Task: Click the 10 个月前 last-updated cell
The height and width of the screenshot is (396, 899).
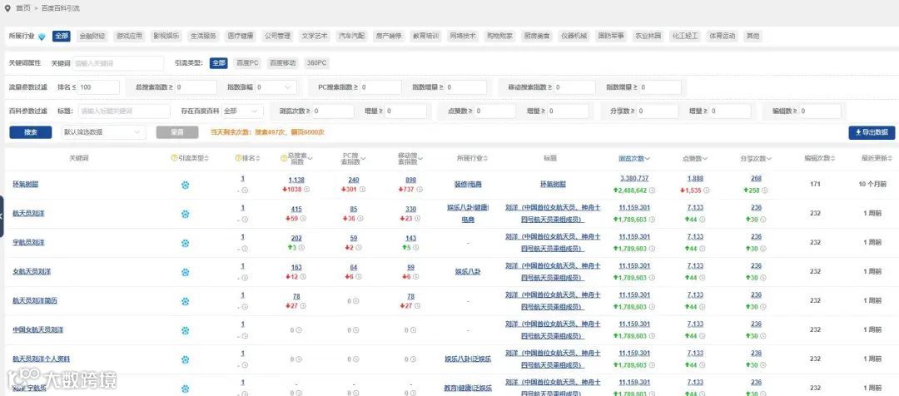Action: click(872, 185)
